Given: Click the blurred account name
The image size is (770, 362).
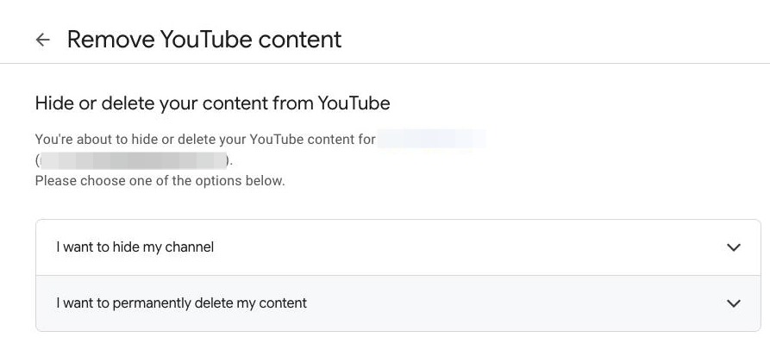Looking at the screenshot, I should [x=432, y=139].
